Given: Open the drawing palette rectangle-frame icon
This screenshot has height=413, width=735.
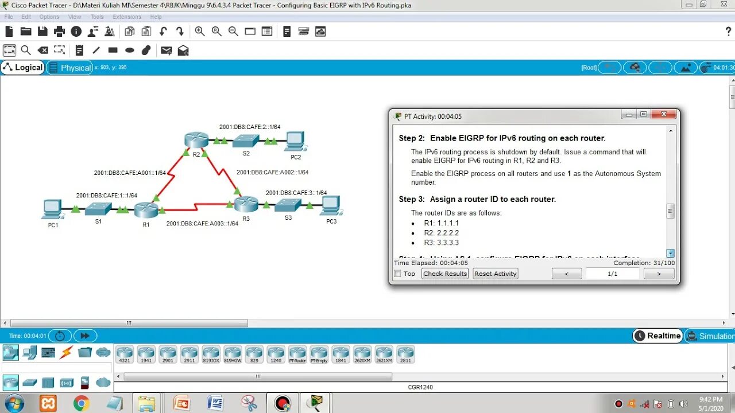Looking at the screenshot, I should coord(250,32).
